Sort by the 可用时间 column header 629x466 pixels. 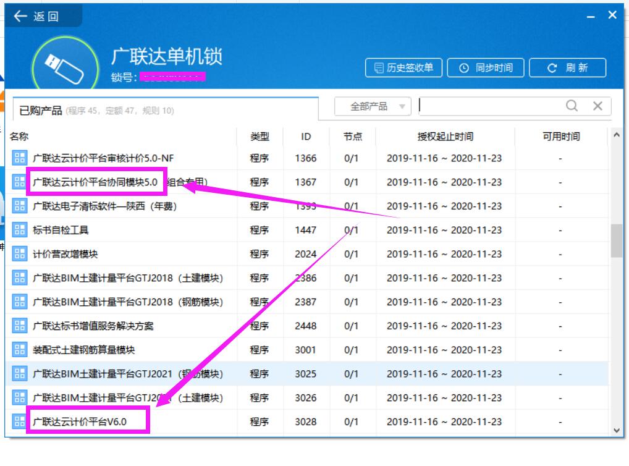click(561, 137)
